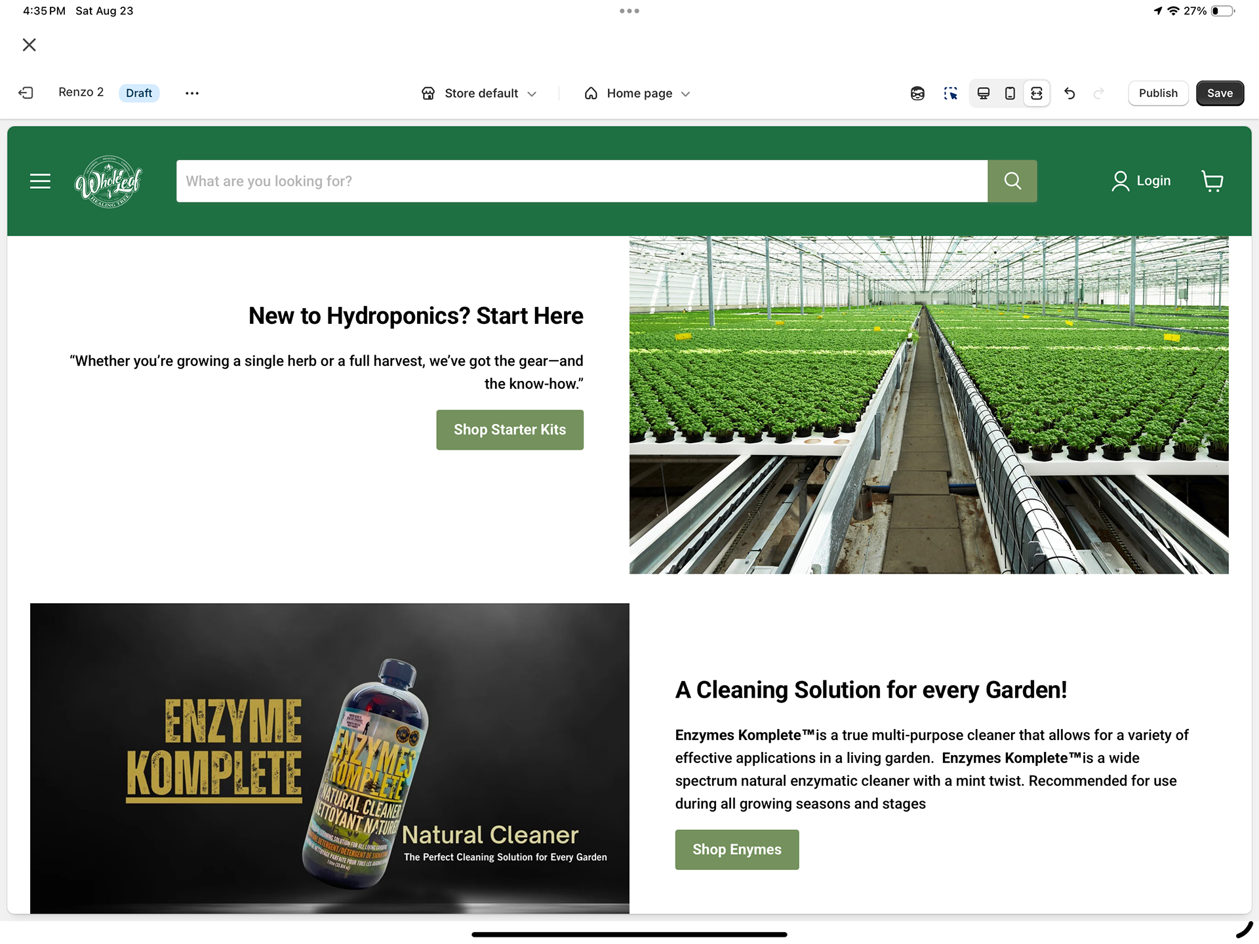
Task: Select the 'Whether you're growing a single herb' paragraph
Action: pyautogui.click(x=327, y=372)
